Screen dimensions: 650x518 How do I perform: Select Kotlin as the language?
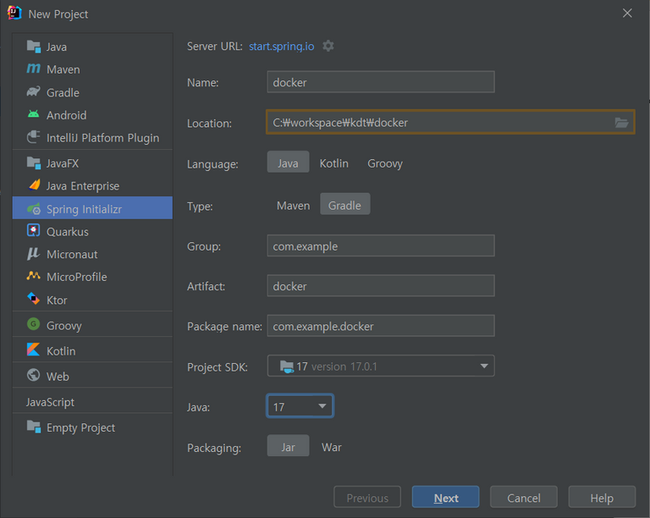[x=333, y=163]
